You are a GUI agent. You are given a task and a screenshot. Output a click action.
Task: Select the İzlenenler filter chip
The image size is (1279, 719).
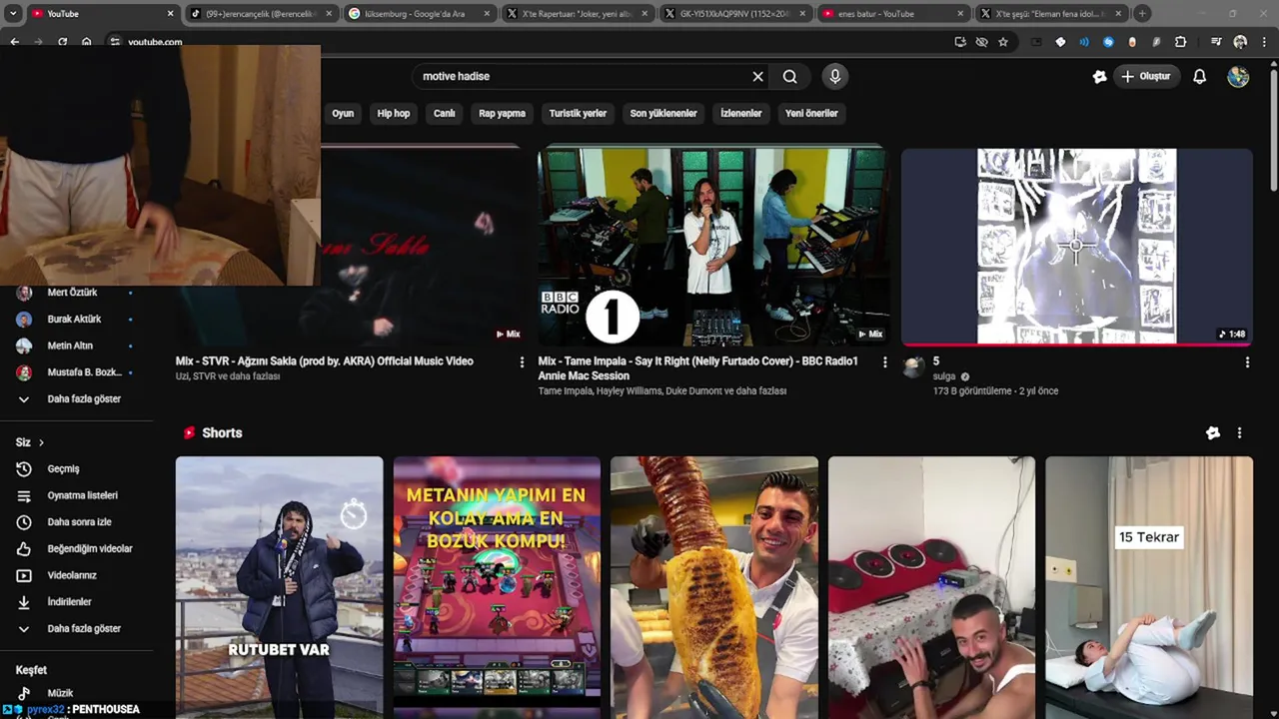coord(741,113)
